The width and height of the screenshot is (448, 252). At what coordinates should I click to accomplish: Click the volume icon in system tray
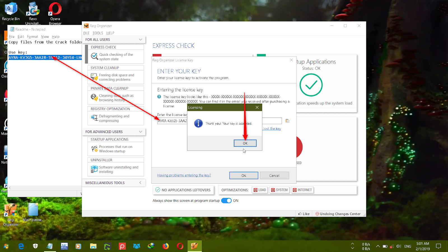point(399,246)
